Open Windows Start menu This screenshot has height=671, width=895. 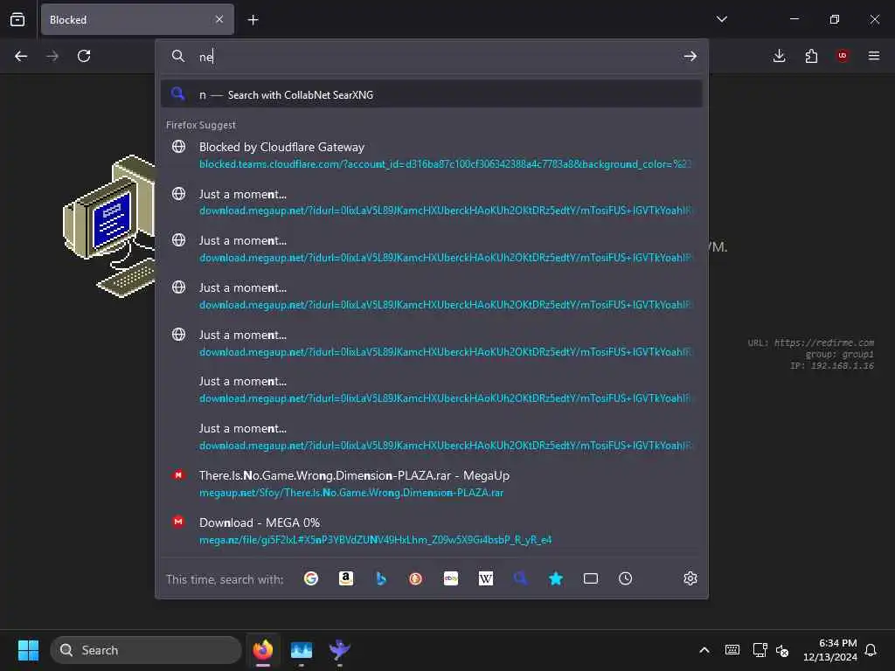(28, 650)
